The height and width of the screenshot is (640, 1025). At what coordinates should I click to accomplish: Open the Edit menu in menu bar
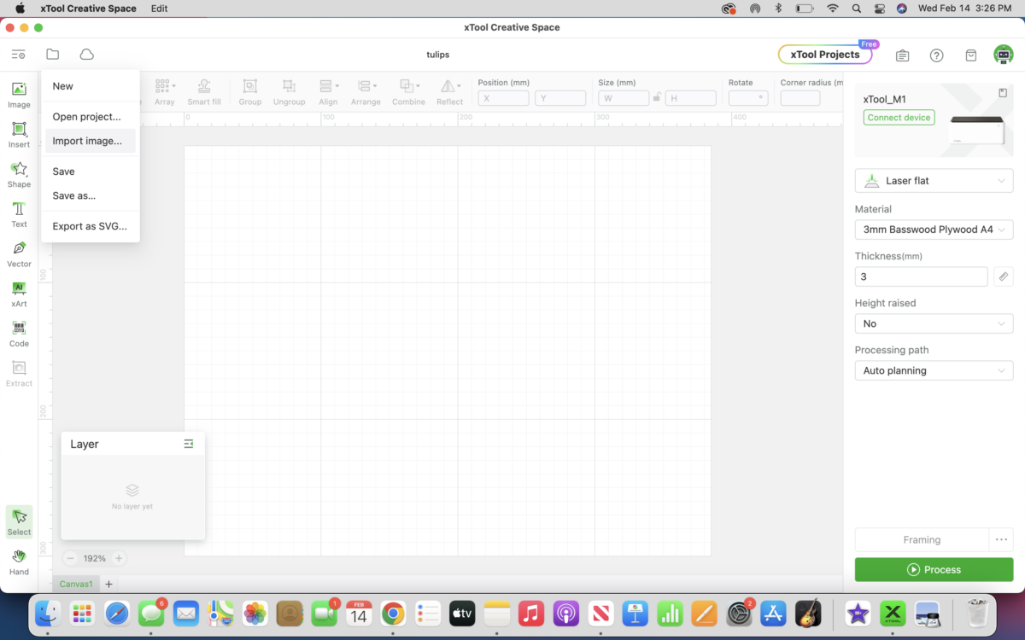(x=159, y=9)
